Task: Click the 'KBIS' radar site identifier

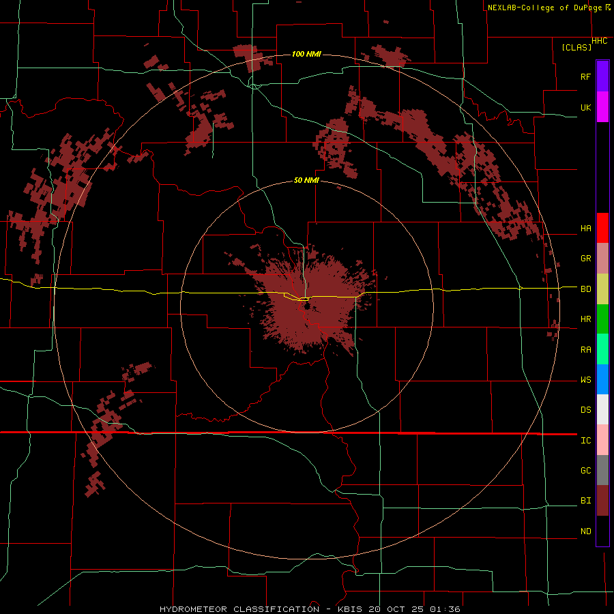Action: 350,609
